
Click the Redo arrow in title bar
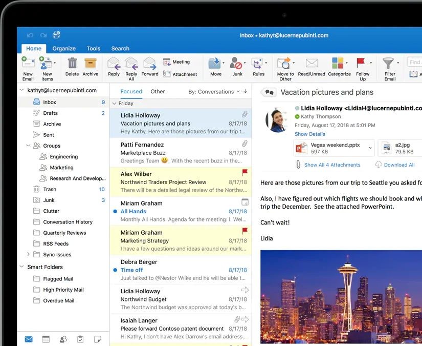(x=43, y=35)
